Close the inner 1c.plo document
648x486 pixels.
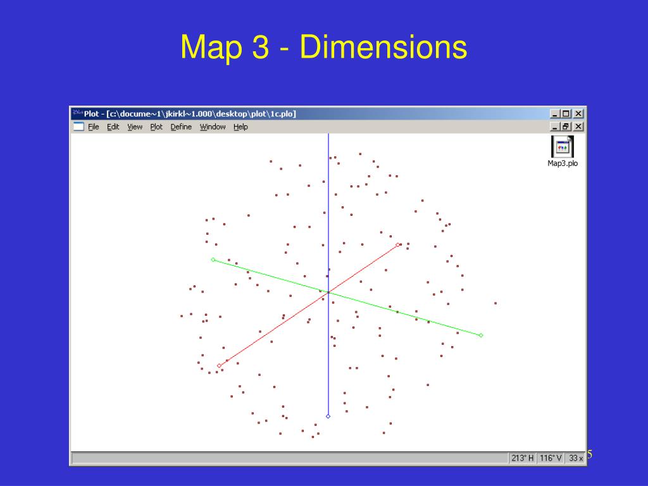click(x=578, y=127)
